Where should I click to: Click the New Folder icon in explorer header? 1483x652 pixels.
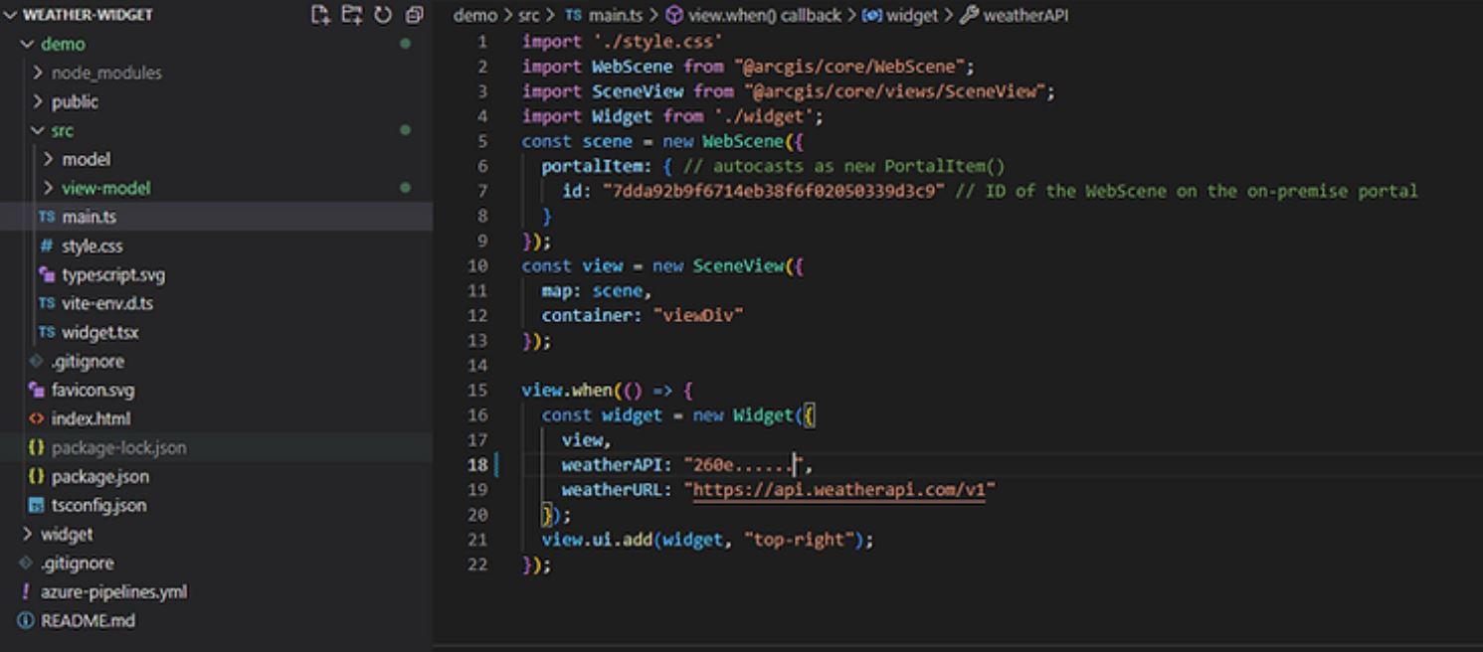click(351, 15)
